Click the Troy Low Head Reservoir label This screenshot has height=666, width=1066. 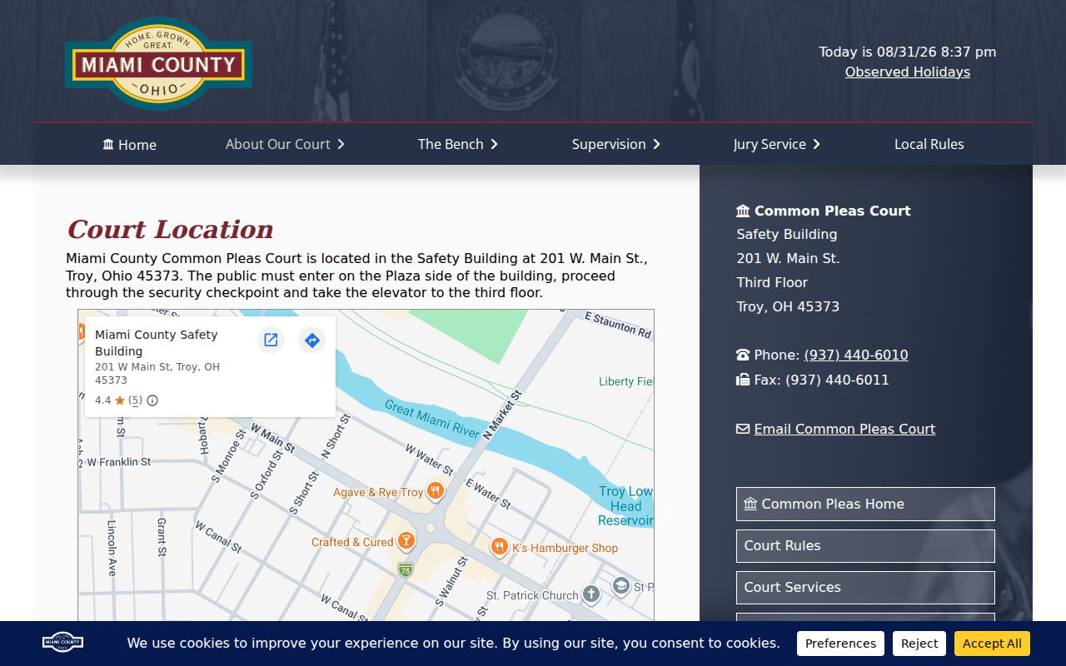pos(625,506)
